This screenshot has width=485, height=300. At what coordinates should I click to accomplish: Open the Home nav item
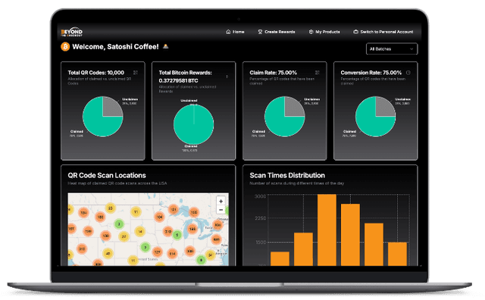coord(235,32)
